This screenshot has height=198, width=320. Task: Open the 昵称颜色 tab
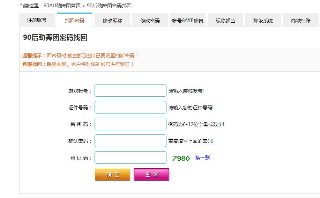225,20
